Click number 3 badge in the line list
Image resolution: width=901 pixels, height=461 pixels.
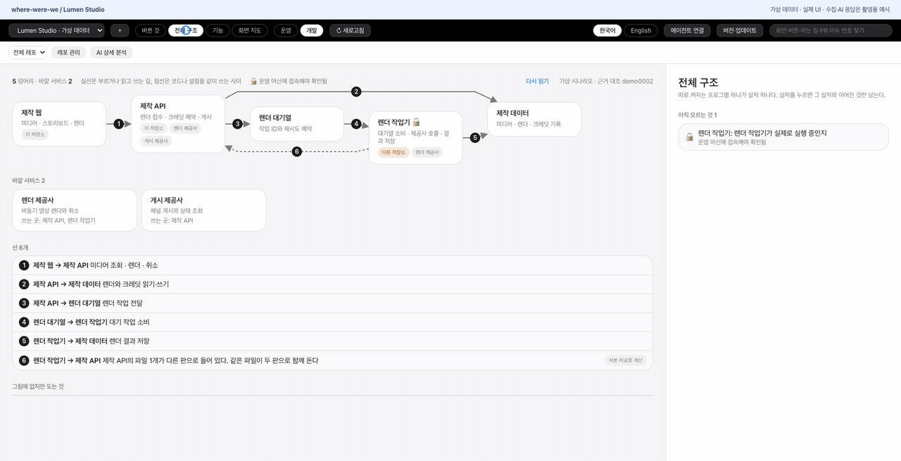24,303
